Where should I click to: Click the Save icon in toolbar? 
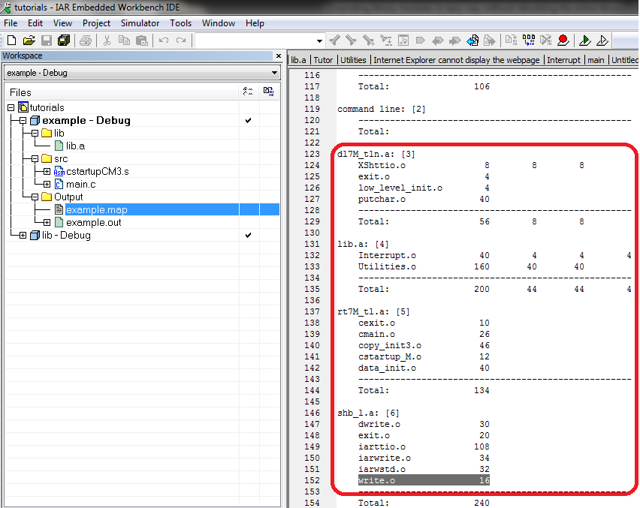pyautogui.click(x=47, y=41)
